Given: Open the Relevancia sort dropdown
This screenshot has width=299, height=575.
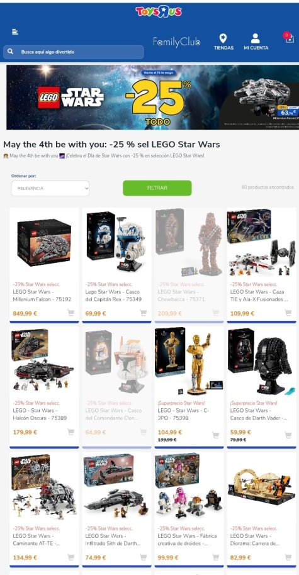Looking at the screenshot, I should click(50, 188).
